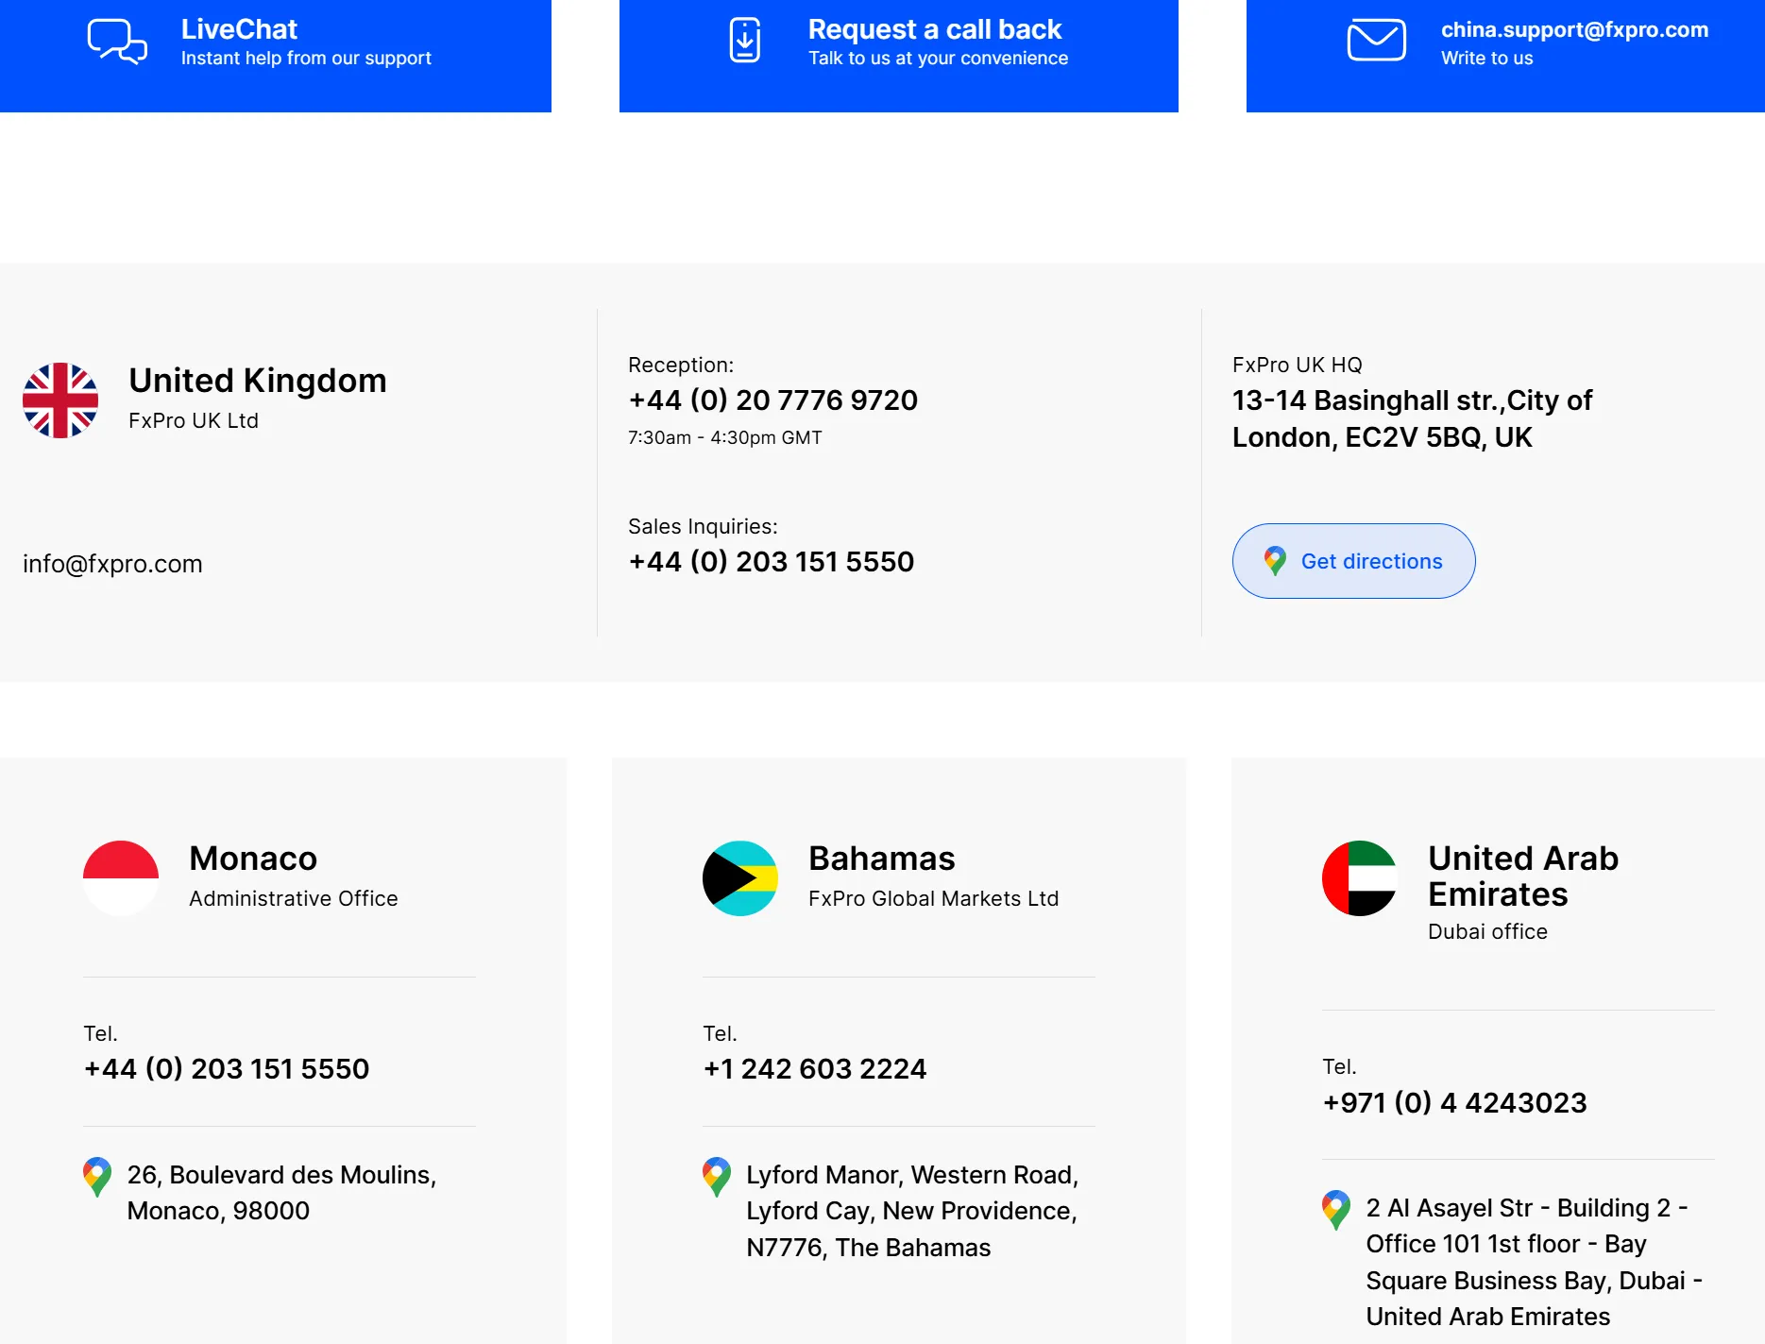
Task: Click the United Arab Emirates heading
Action: click(x=1523, y=876)
